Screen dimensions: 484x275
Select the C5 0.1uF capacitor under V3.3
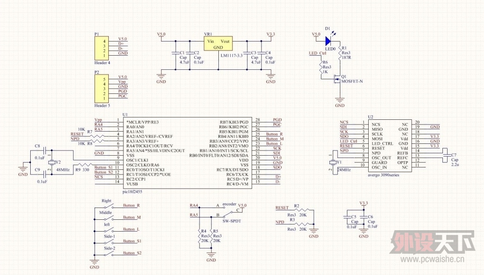[x=348, y=217]
